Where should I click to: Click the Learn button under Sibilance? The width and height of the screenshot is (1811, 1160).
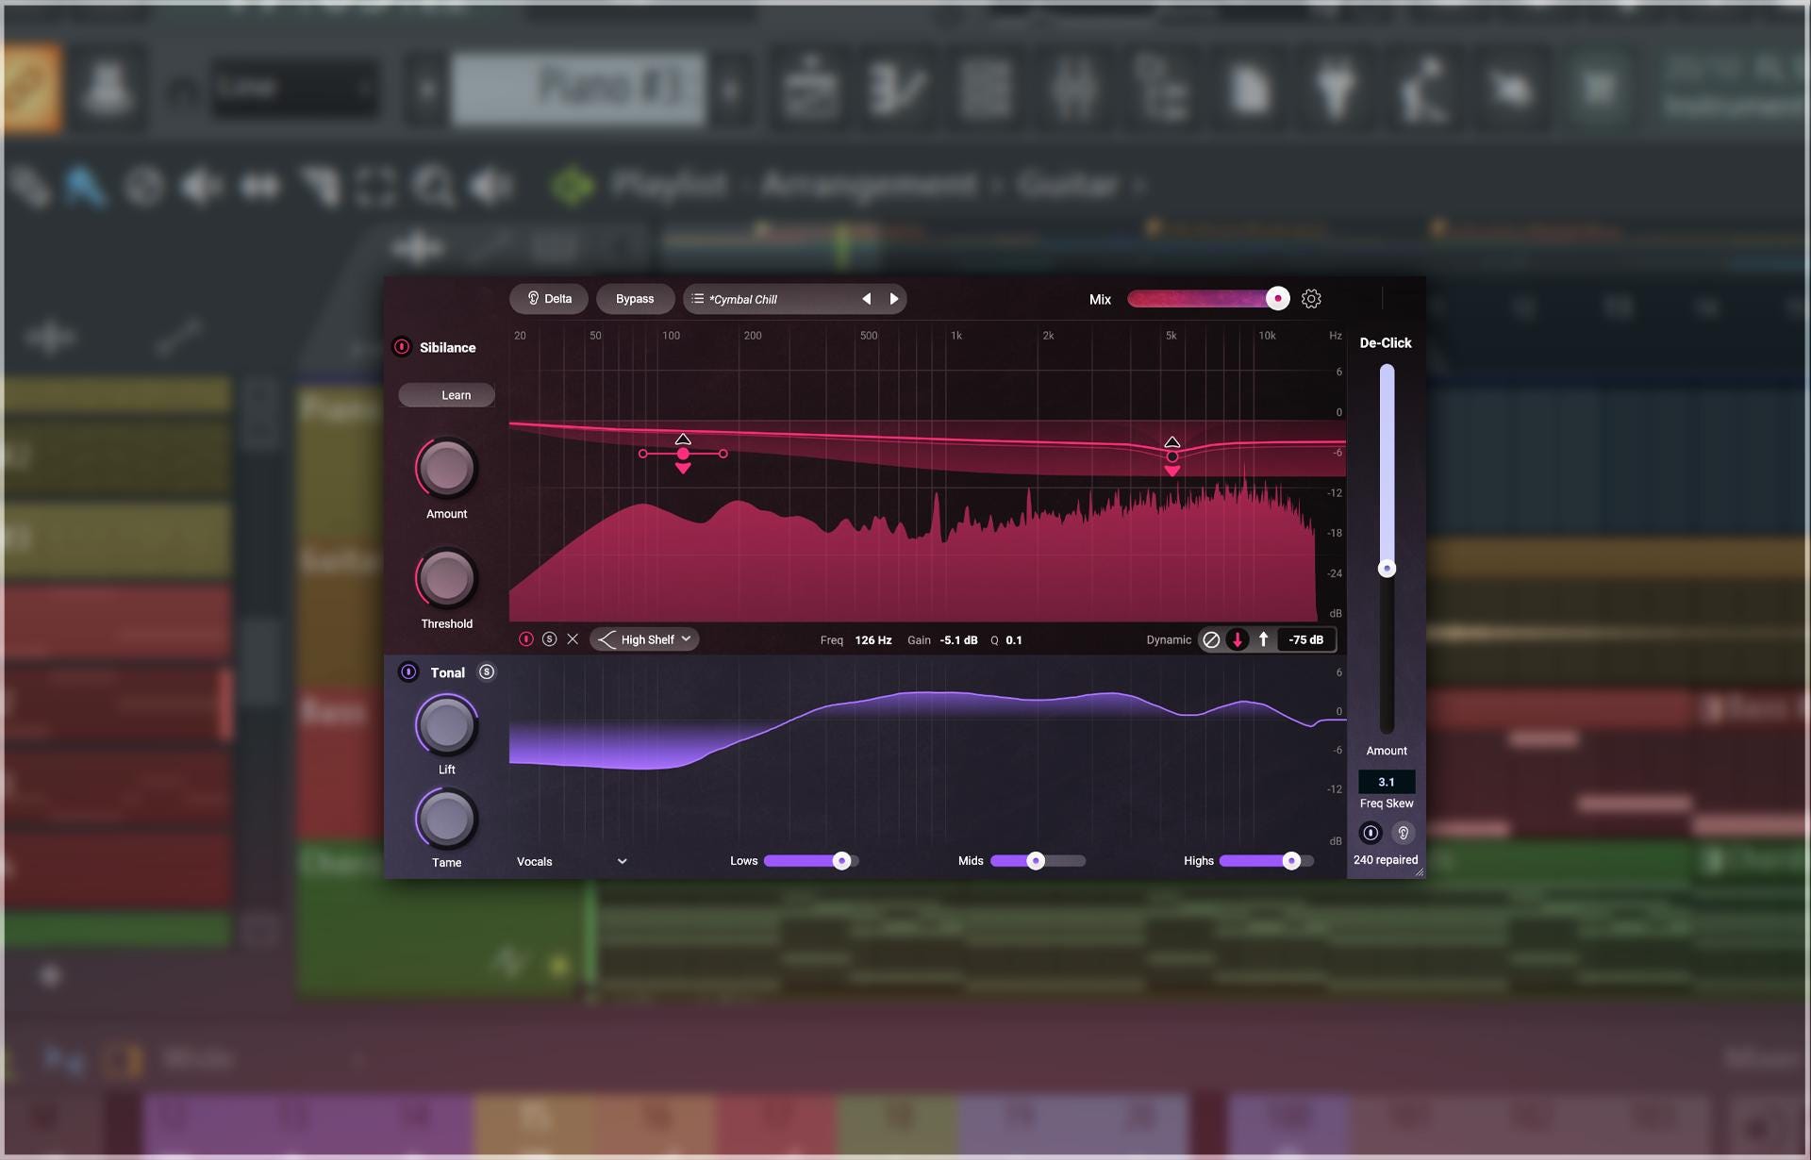pyautogui.click(x=447, y=395)
